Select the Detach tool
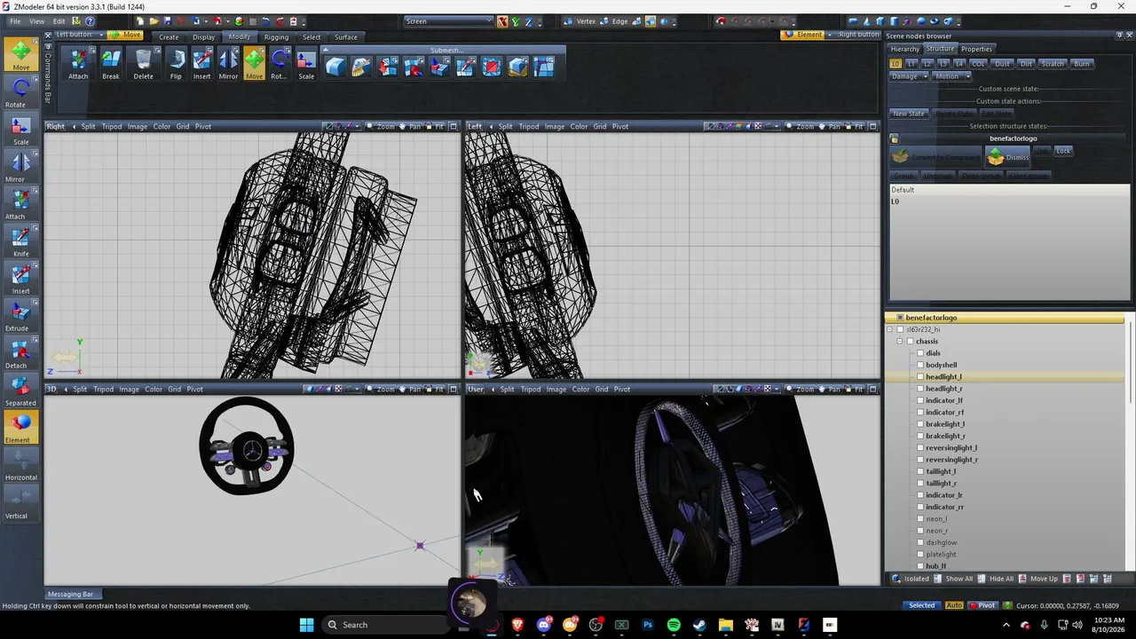 20,353
